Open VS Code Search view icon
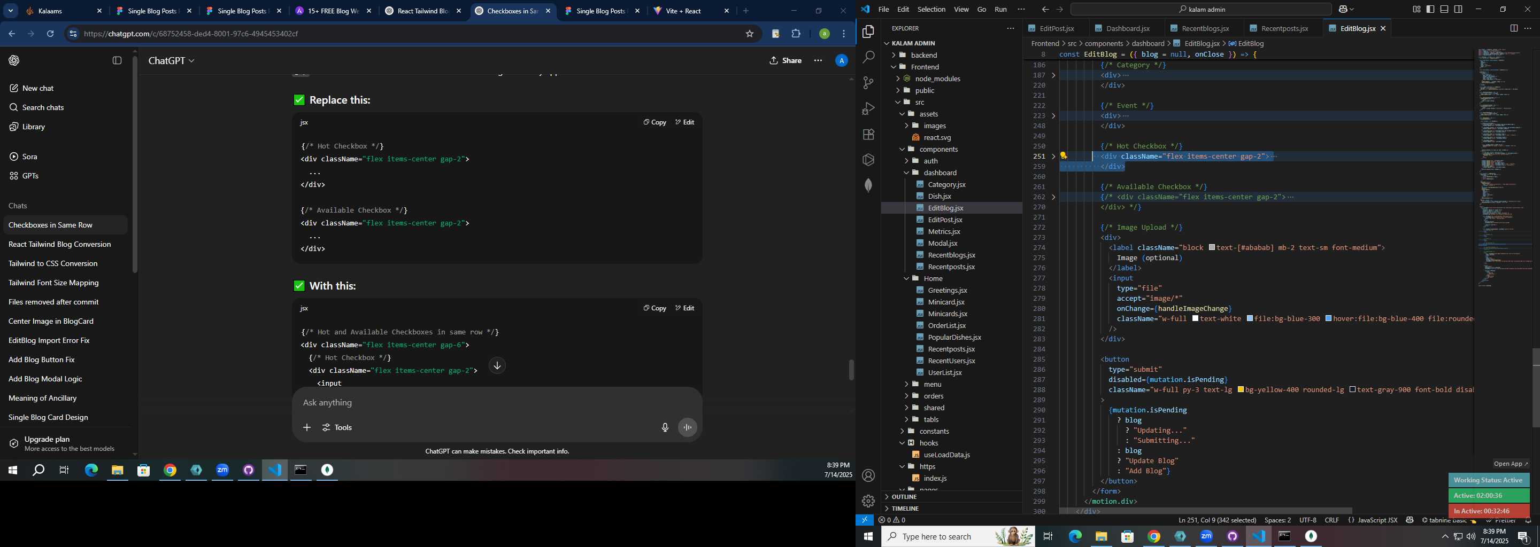The image size is (1540, 547). pos(868,57)
